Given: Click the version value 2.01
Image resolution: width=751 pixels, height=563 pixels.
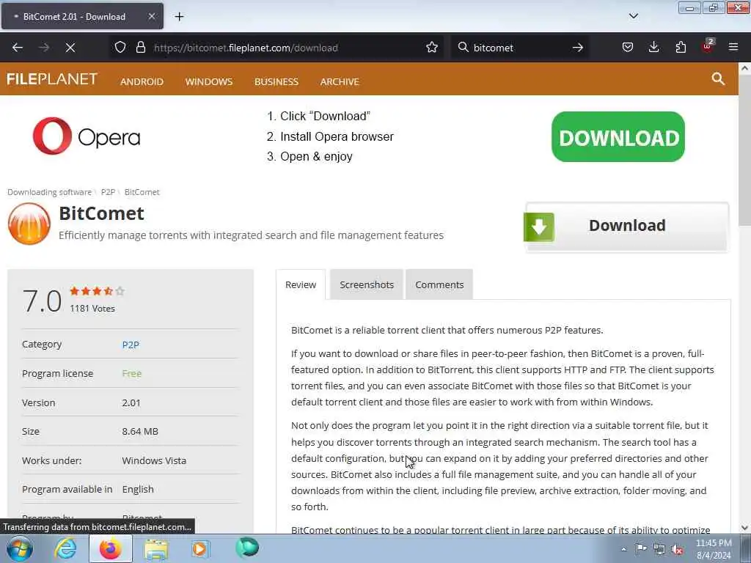Looking at the screenshot, I should tap(131, 402).
